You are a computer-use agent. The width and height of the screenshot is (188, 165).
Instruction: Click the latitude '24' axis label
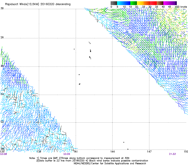(x=2, y=94)
